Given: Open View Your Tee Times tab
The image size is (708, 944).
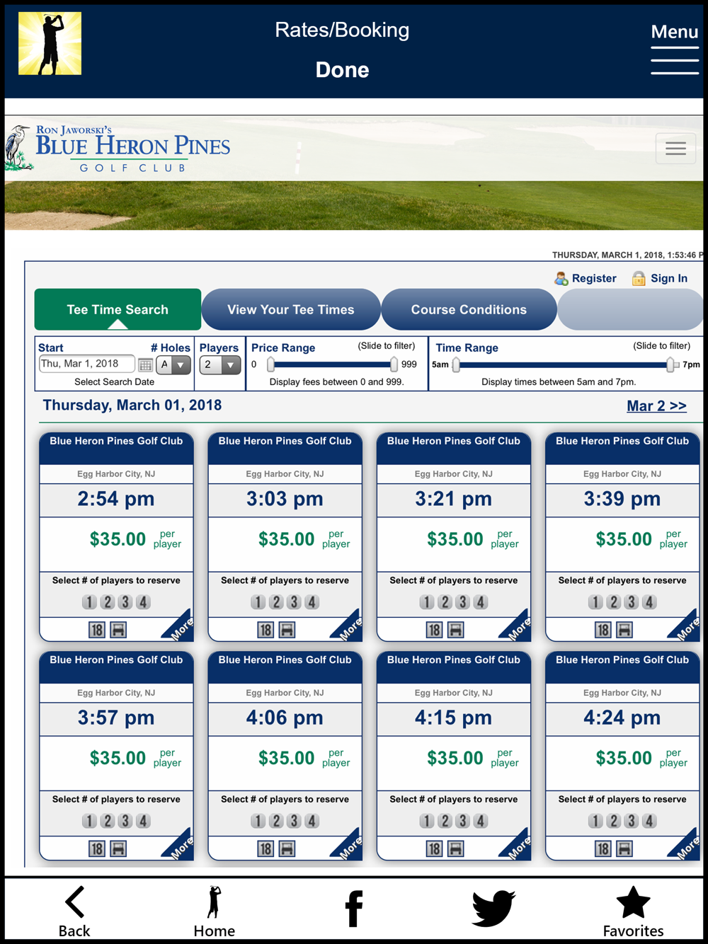Looking at the screenshot, I should (291, 309).
